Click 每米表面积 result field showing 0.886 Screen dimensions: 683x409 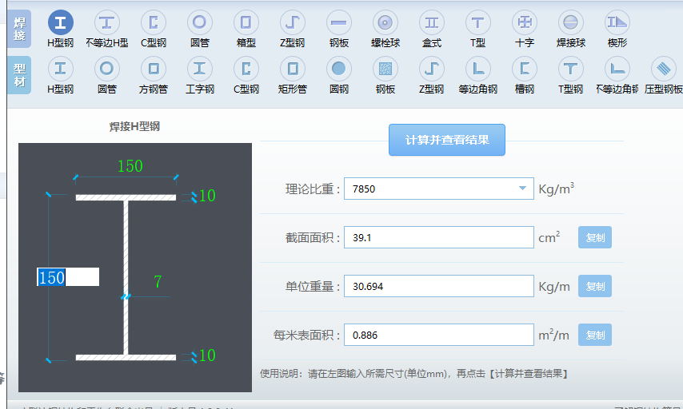coord(438,335)
